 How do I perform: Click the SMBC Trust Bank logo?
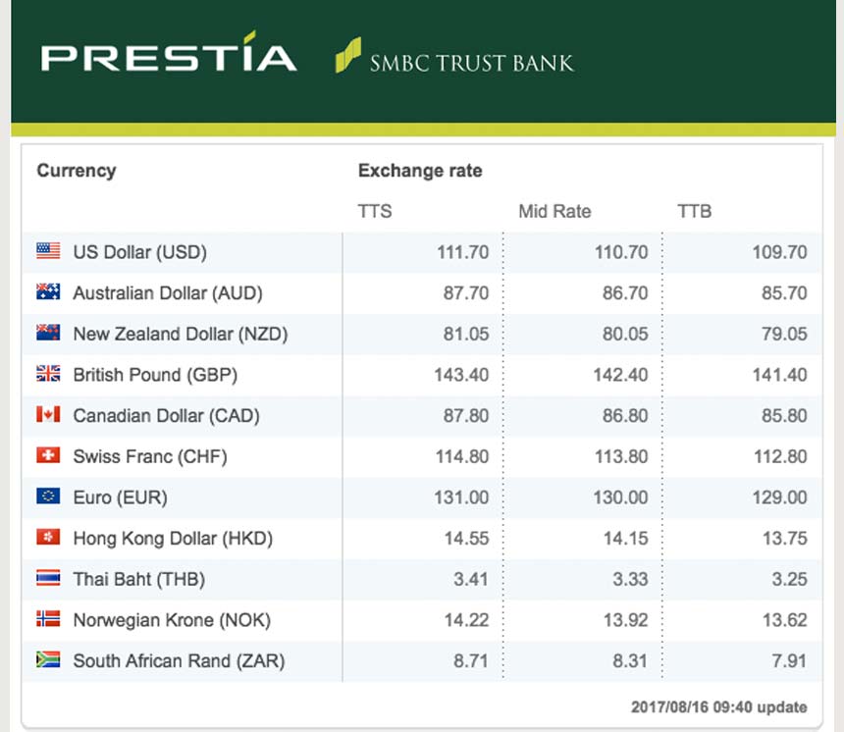pyautogui.click(x=454, y=59)
